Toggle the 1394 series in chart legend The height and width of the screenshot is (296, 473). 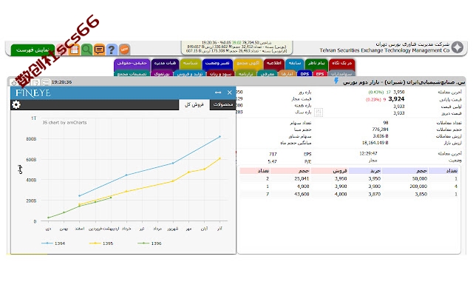pyautogui.click(x=53, y=243)
